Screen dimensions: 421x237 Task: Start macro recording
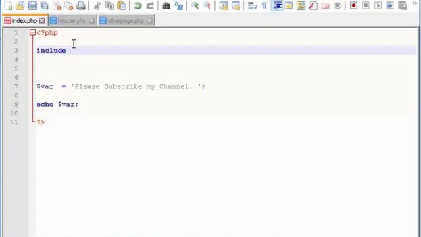pos(354,5)
